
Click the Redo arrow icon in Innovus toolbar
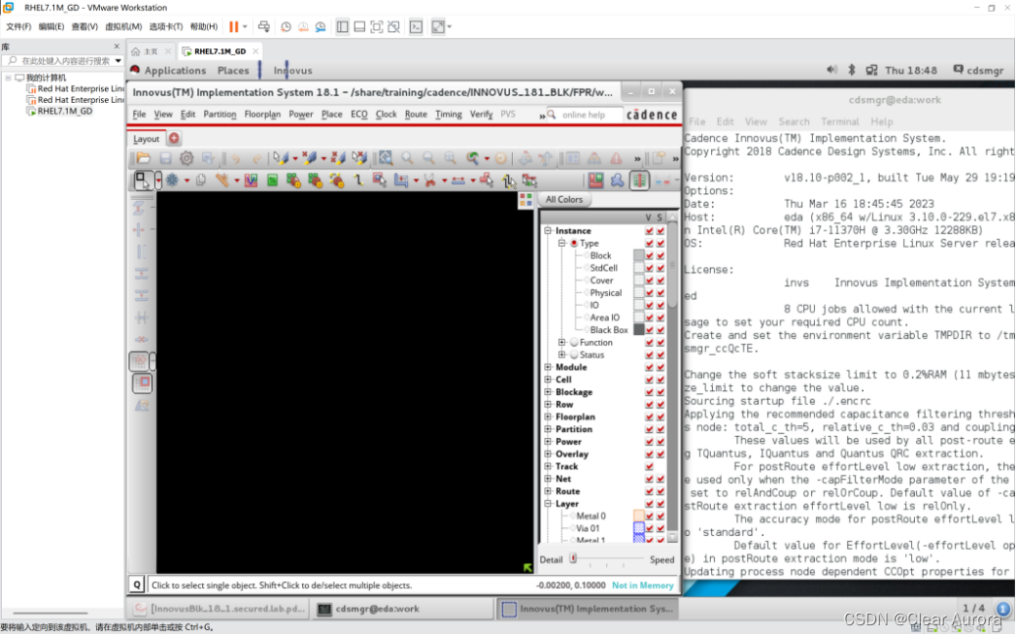point(256,158)
